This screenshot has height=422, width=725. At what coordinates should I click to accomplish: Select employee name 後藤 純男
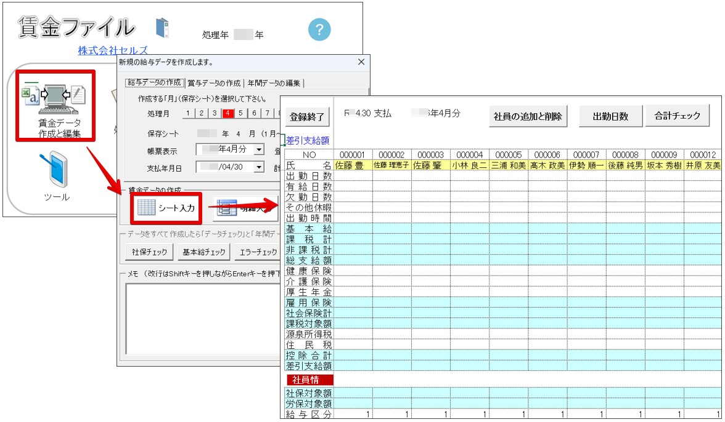625,165
